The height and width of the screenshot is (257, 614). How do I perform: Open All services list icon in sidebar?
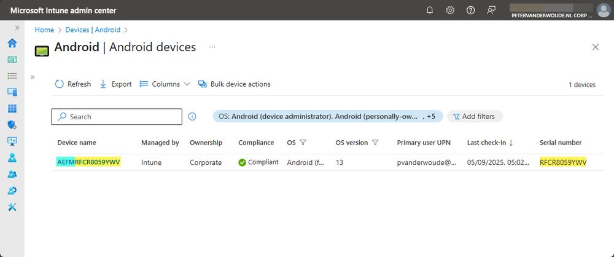(x=12, y=76)
